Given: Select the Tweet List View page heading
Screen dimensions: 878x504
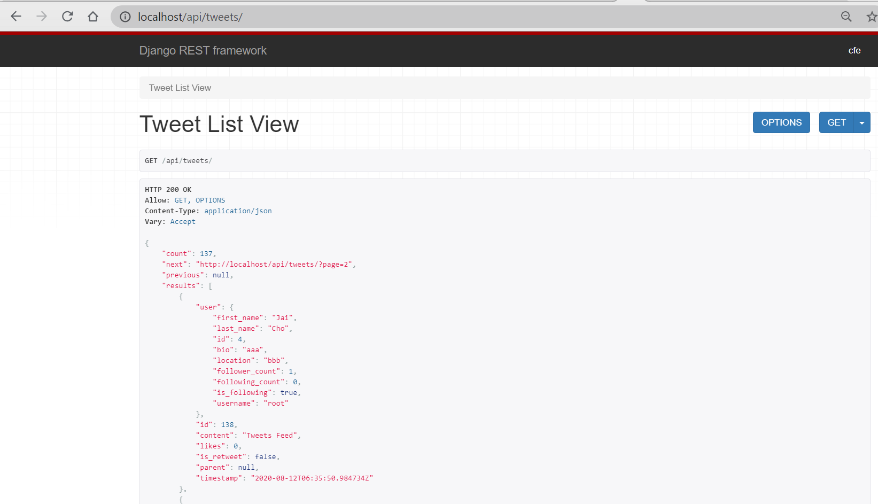Looking at the screenshot, I should click(219, 124).
